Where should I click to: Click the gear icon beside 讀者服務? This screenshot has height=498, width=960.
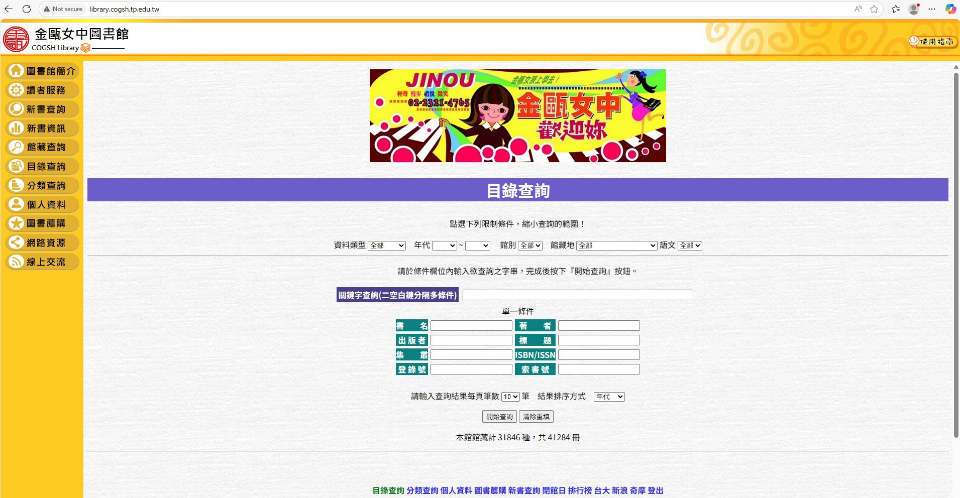[x=16, y=90]
